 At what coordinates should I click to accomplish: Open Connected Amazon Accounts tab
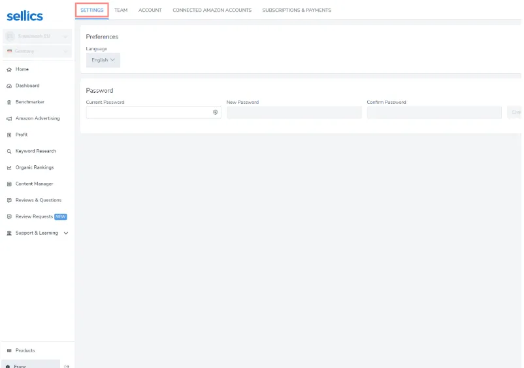[x=212, y=10]
